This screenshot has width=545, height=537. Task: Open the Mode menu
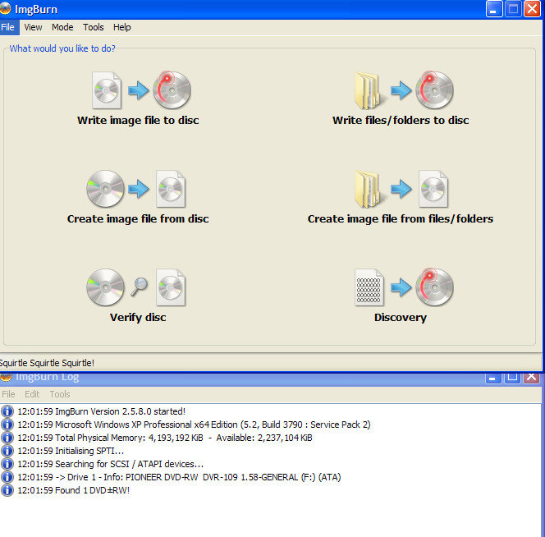pos(62,27)
